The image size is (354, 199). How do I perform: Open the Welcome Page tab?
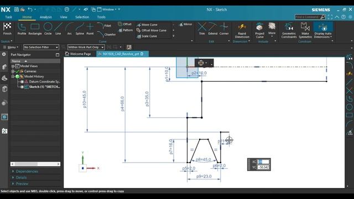tap(78, 54)
